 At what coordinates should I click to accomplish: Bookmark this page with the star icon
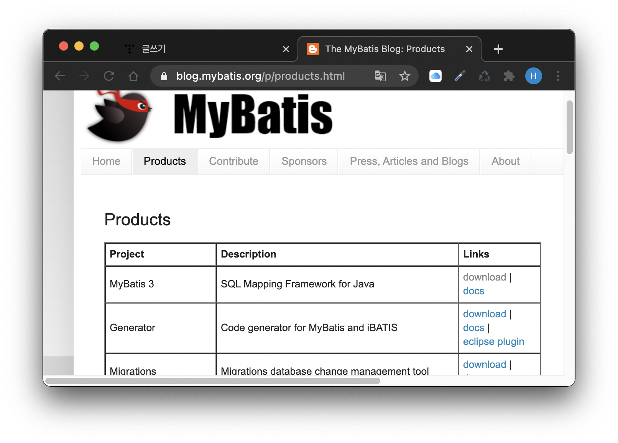405,76
